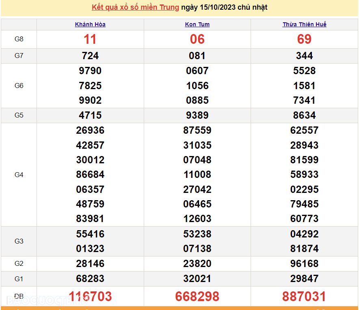Viewport: 359px width, 310px height.
Task: Select Kon Tum special prize 668298
Action: pyautogui.click(x=197, y=296)
